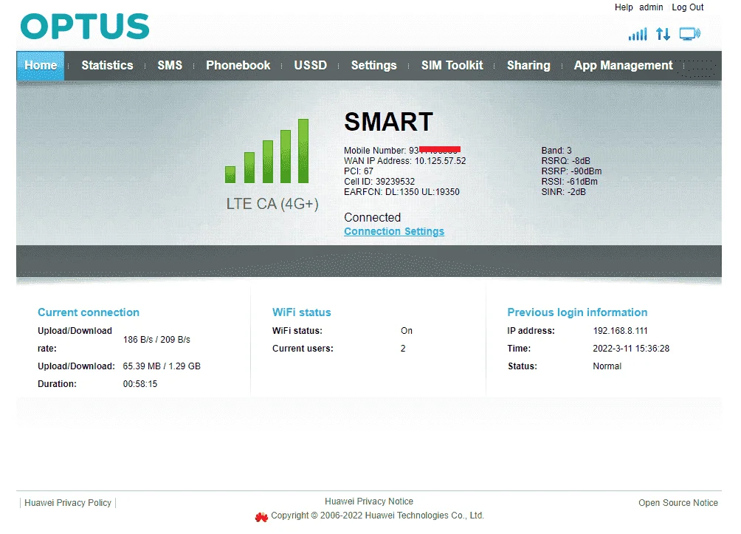The height and width of the screenshot is (534, 741).
Task: Click the Band: 3 value
Action: click(556, 151)
